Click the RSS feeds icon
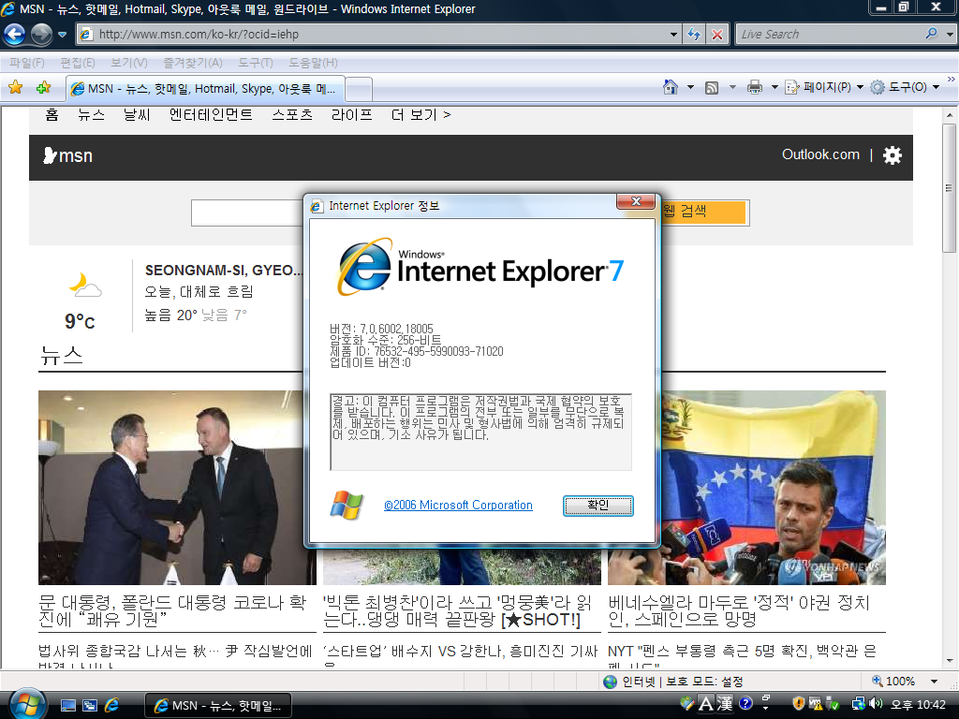959x719 pixels. coord(712,87)
